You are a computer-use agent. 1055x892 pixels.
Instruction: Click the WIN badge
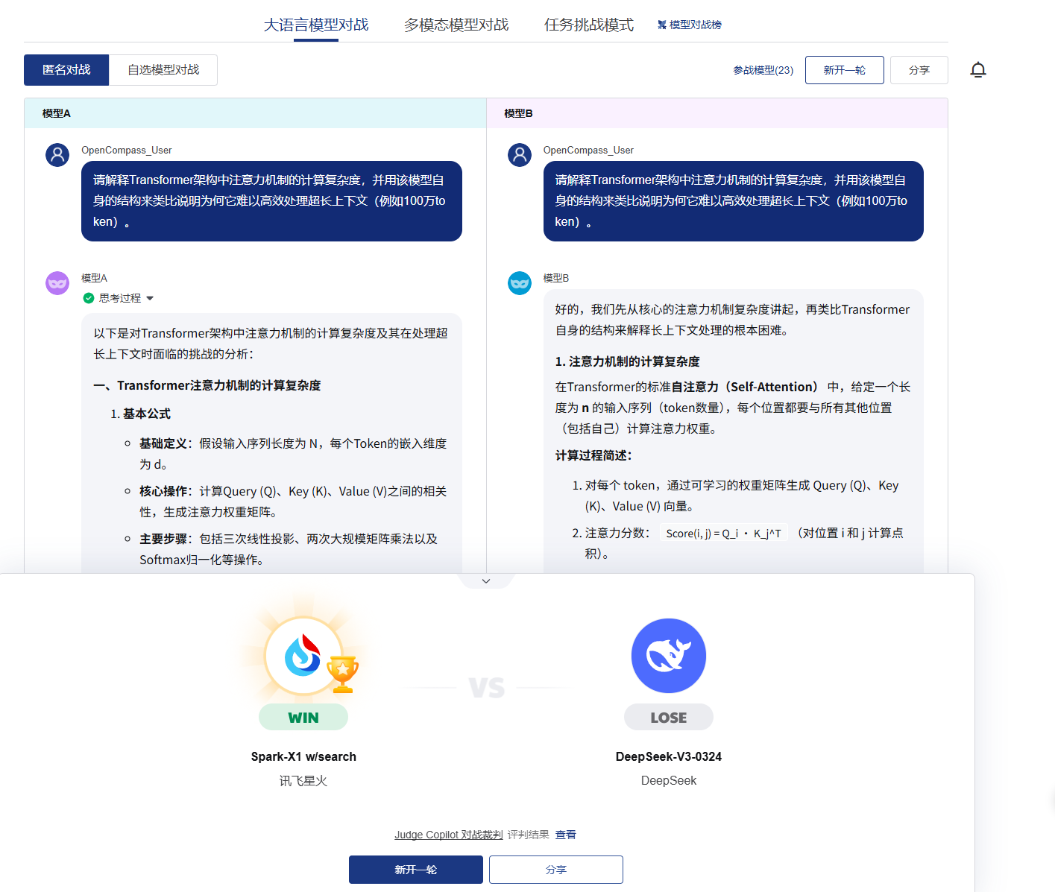pyautogui.click(x=303, y=717)
